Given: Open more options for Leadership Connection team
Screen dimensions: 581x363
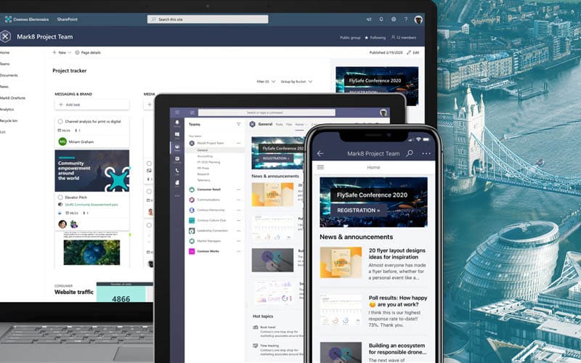Looking at the screenshot, I should click(239, 230).
